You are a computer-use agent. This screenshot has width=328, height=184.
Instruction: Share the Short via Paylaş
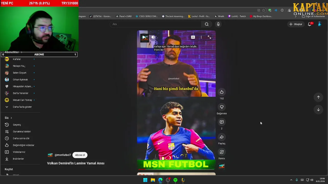click(222, 137)
